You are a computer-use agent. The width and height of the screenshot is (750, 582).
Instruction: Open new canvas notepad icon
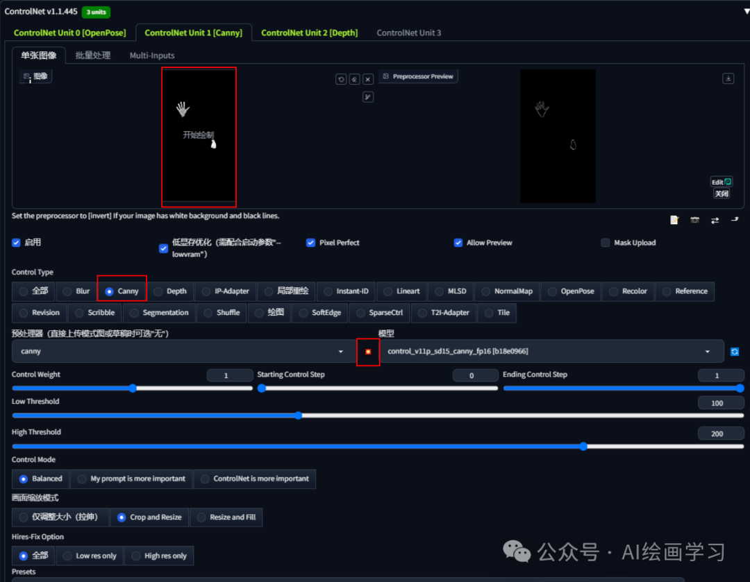pos(674,220)
